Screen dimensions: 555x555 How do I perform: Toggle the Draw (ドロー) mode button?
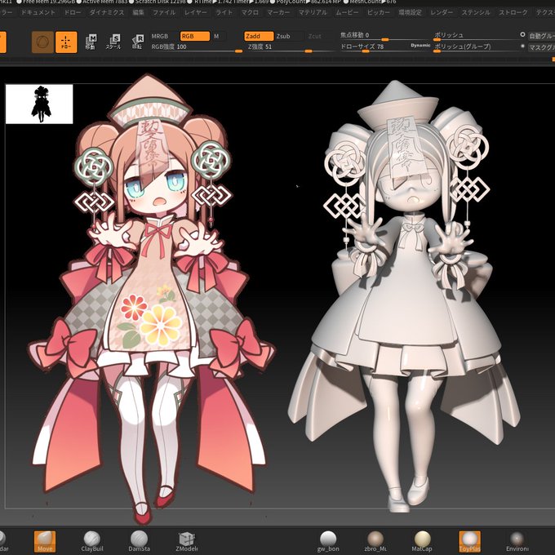coord(66,42)
